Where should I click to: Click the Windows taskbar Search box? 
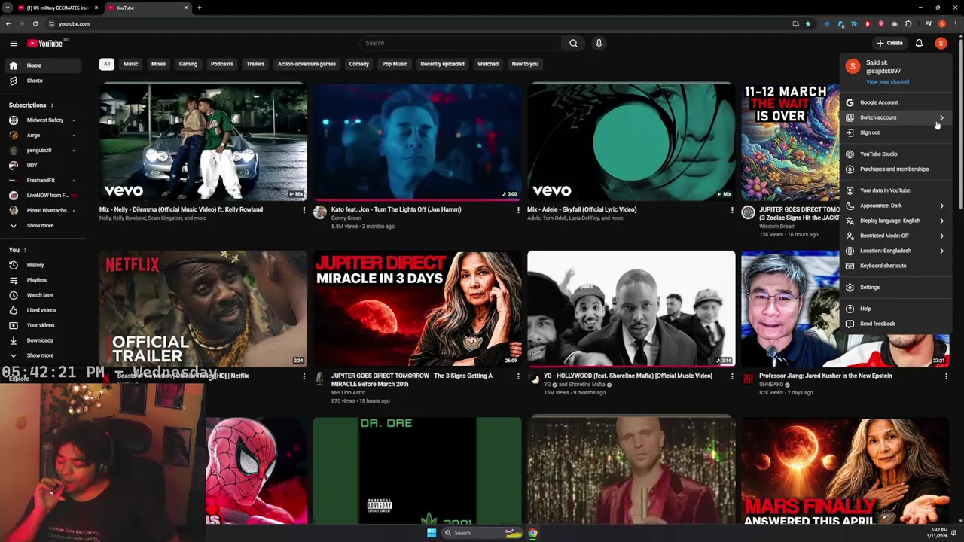point(482,533)
